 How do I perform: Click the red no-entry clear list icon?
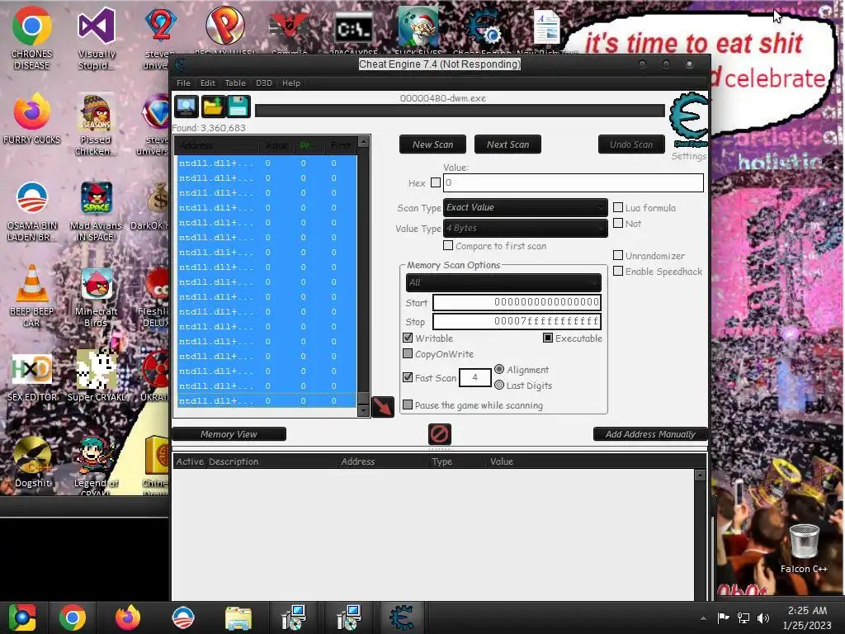pyautogui.click(x=439, y=434)
